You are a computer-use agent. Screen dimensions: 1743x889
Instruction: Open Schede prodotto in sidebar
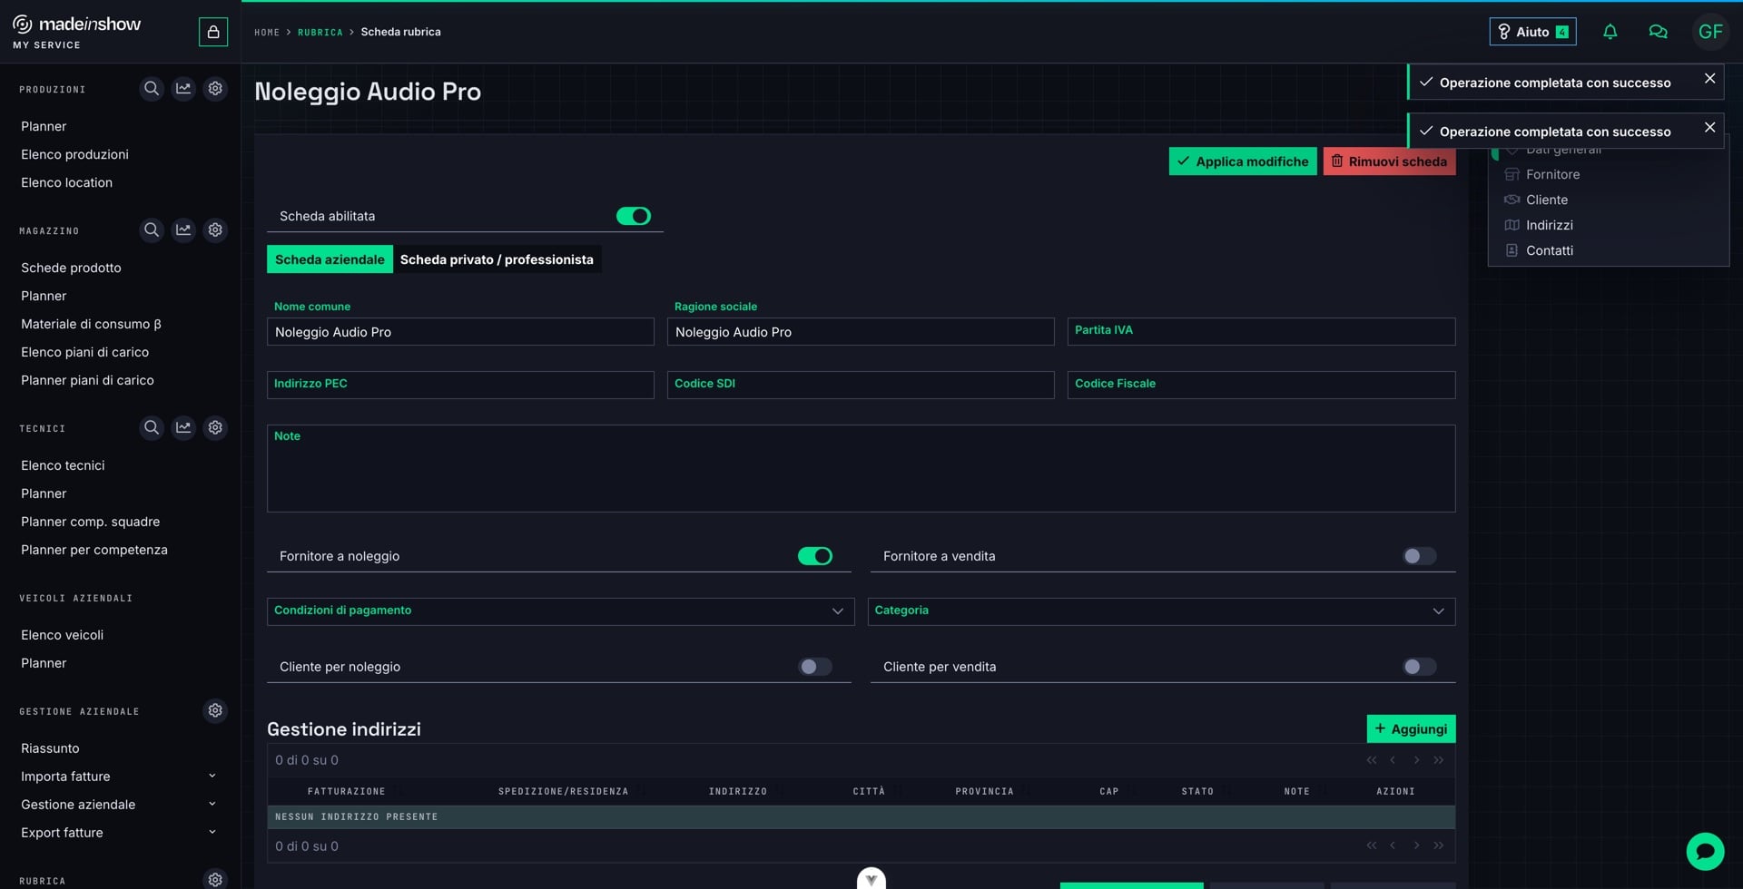71,268
